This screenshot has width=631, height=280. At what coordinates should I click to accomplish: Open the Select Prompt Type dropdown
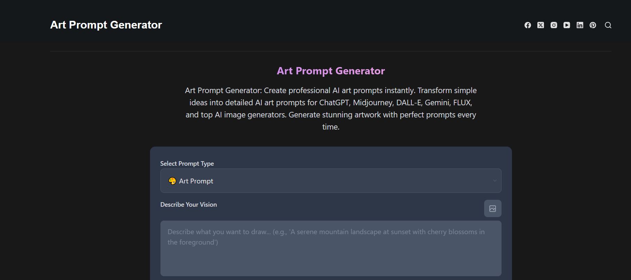coord(330,181)
